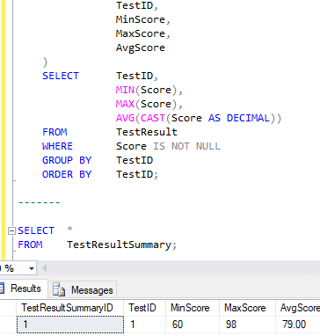Click the MIN(Score) function in query
This screenshot has height=336, width=320.
[x=146, y=90]
